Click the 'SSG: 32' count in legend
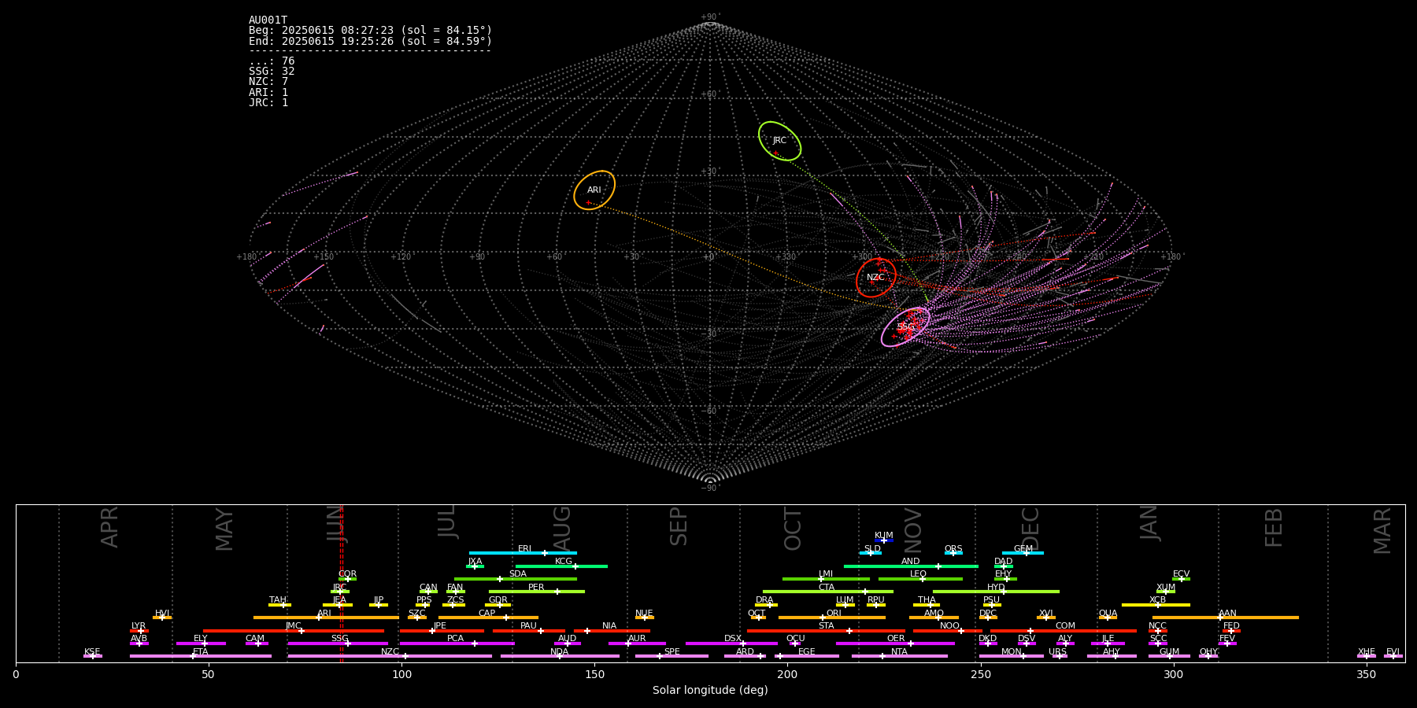This screenshot has width=1417, height=708. pos(272,72)
